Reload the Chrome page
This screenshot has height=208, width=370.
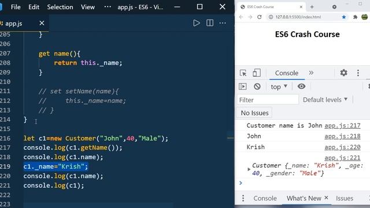[x=260, y=17]
